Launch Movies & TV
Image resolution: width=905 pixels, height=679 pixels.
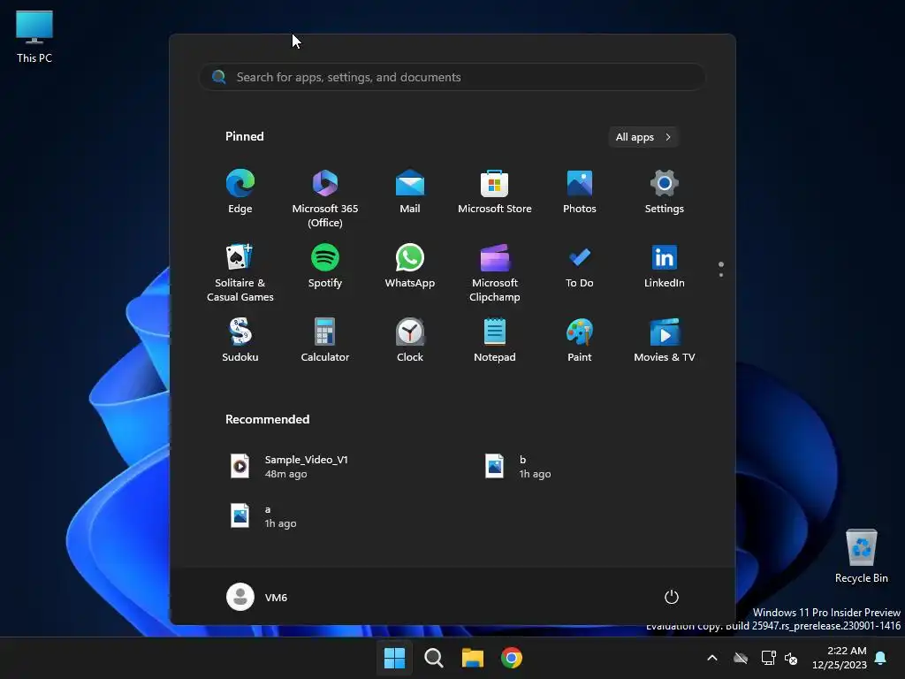coord(665,340)
